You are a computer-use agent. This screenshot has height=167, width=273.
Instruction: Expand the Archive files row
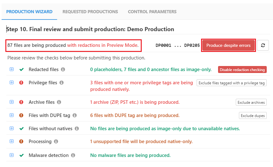point(11,102)
